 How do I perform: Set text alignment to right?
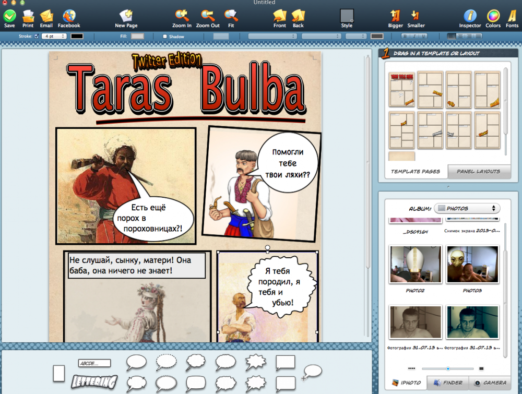[x=469, y=37]
